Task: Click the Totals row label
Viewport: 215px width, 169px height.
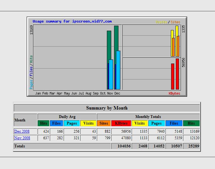Action: [x=20, y=146]
